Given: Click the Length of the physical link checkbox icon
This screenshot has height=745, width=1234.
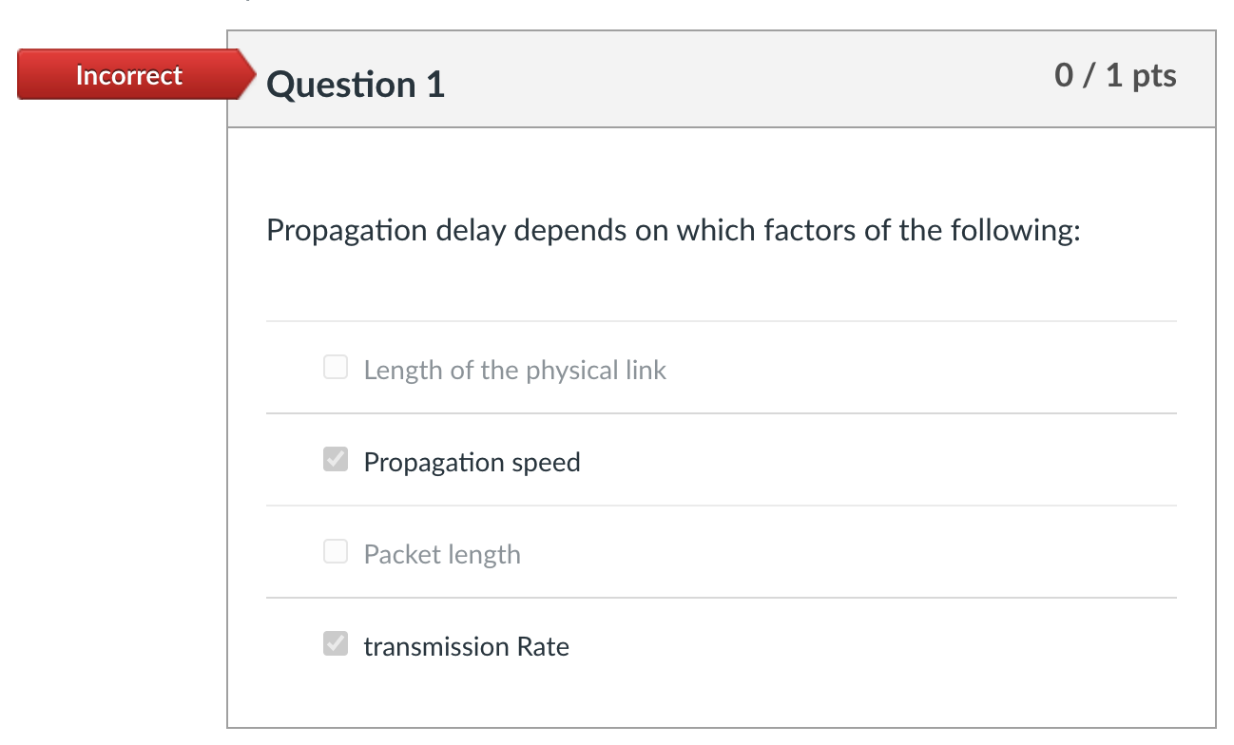Looking at the screenshot, I should tap(335, 367).
